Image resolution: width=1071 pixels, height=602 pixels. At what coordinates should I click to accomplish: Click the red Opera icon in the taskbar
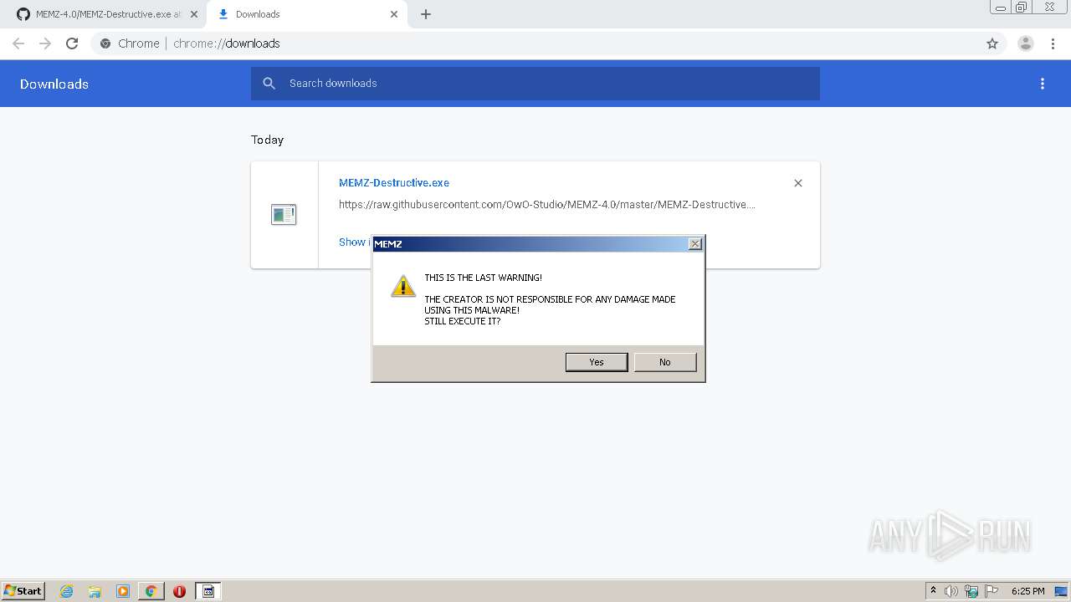(x=179, y=591)
